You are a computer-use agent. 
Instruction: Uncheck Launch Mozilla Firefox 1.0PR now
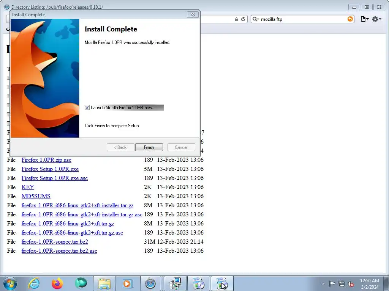[87, 107]
